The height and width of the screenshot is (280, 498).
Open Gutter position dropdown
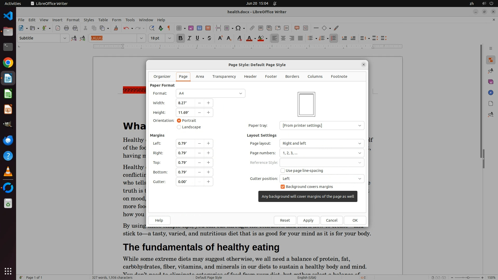click(x=322, y=179)
